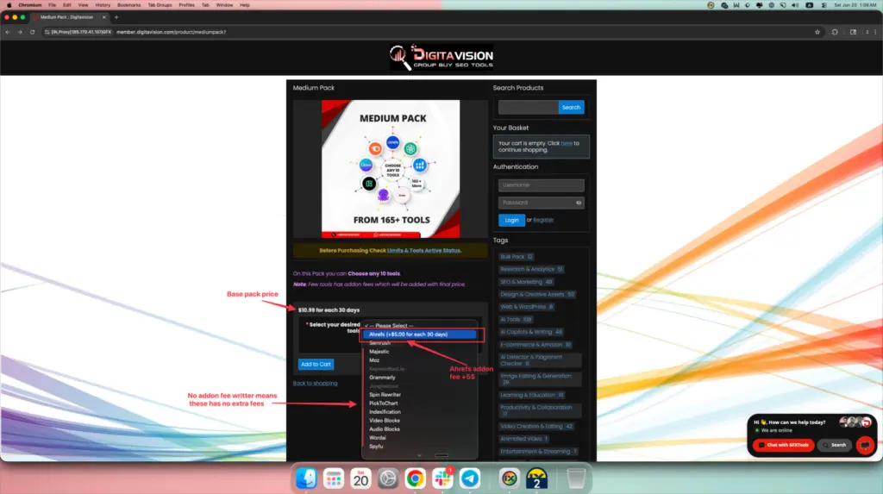Viewport: 883px width, 494px height.
Task: Click the browser forward arrow
Action: pos(20,32)
